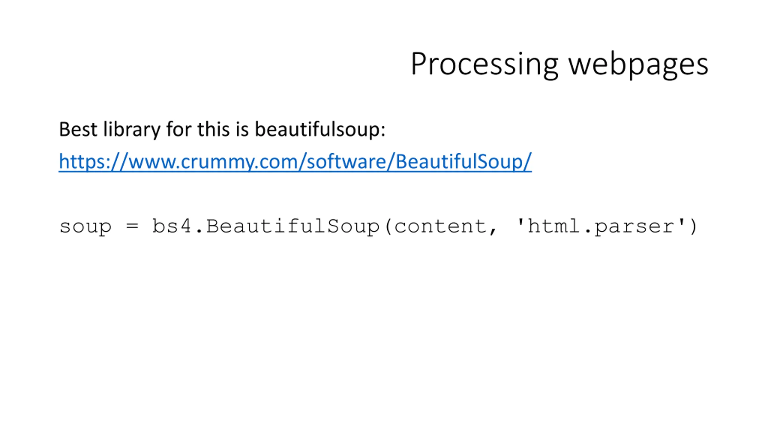Click the word "Best" in the body text

[78, 129]
